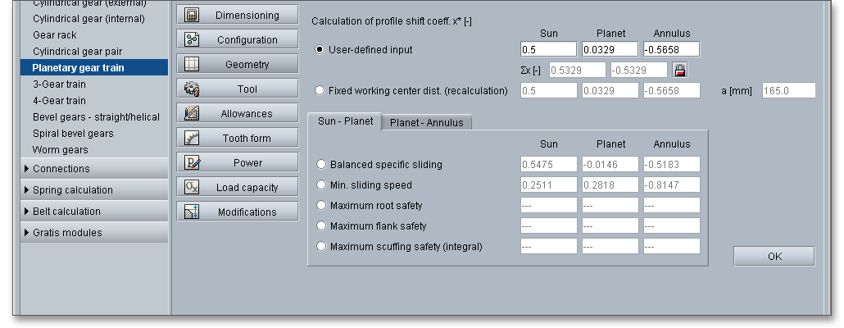Open the Sun - Planet tab
Image resolution: width=844 pixels, height=328 pixels.
pyautogui.click(x=345, y=122)
